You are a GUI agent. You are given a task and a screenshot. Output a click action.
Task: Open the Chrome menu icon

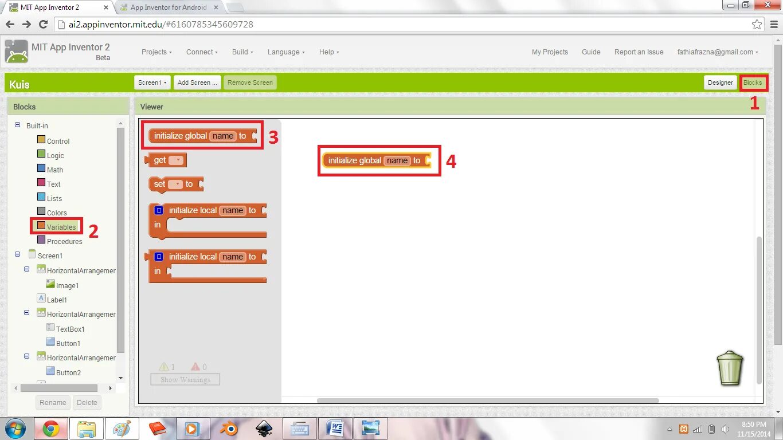(773, 24)
